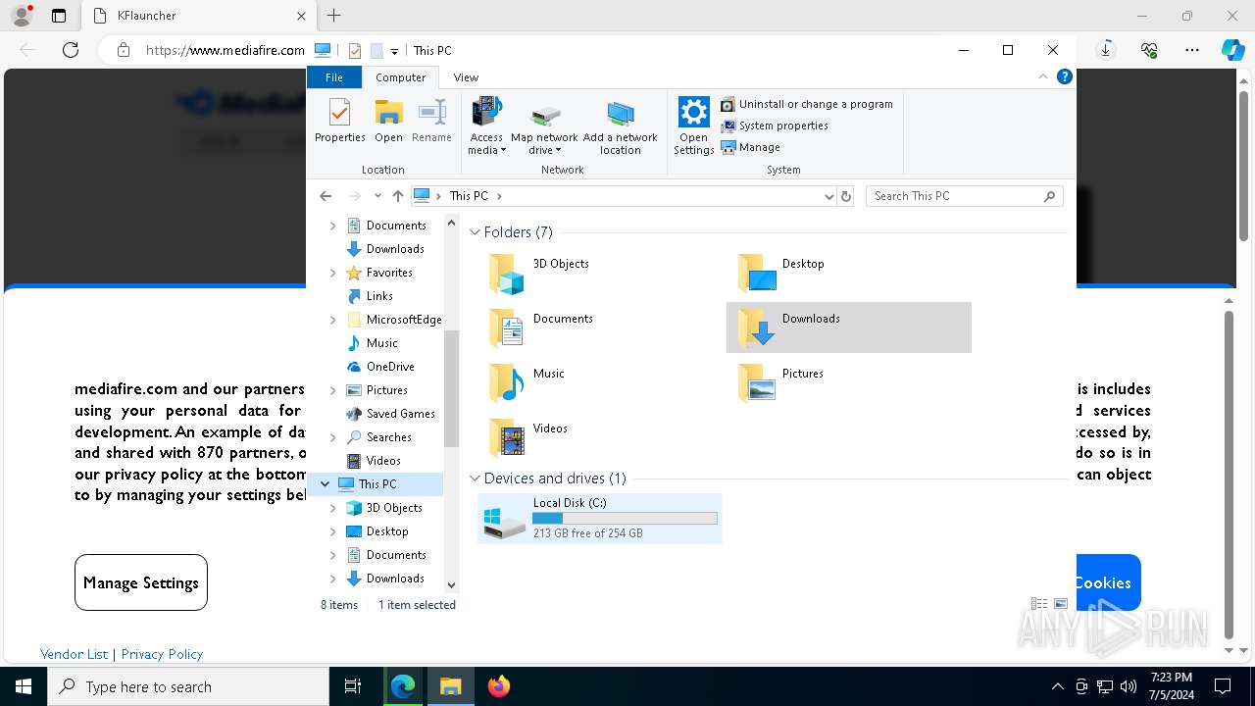This screenshot has height=706, width=1255.
Task: Show hidden system tray icons
Action: (x=1057, y=686)
